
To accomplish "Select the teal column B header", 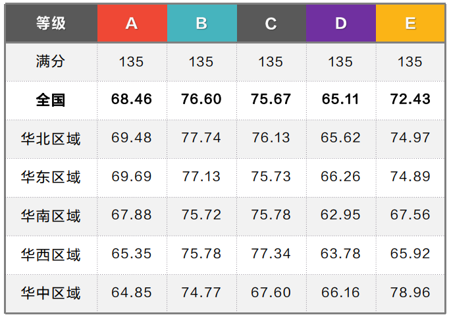I will (x=201, y=24).
